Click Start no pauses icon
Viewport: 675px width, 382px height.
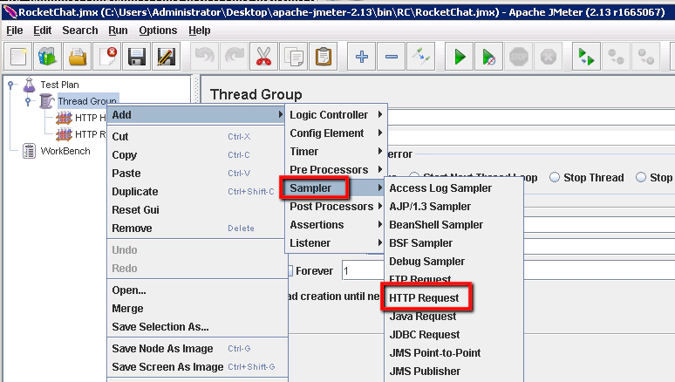coord(489,57)
